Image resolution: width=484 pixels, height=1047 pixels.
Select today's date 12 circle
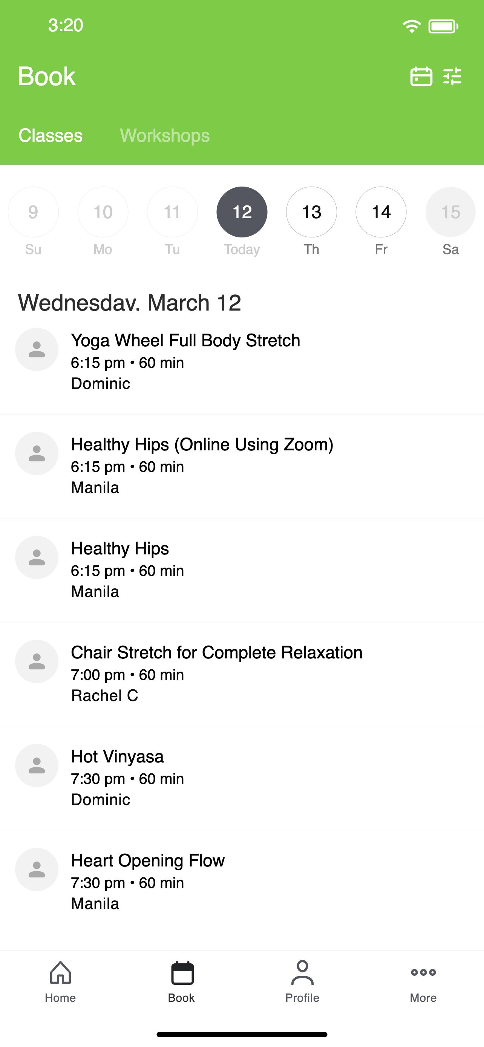coord(242,212)
